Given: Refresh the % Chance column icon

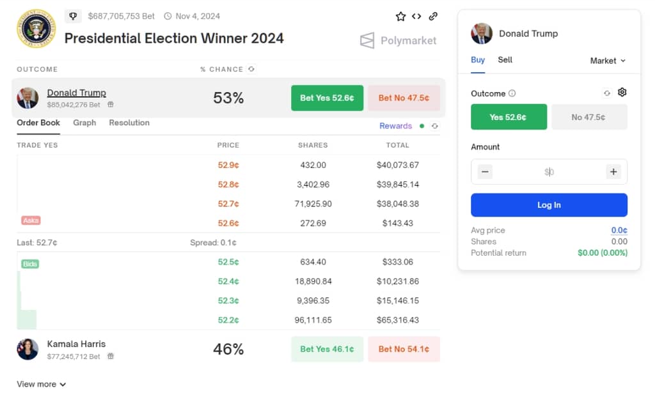Looking at the screenshot, I should coord(251,69).
